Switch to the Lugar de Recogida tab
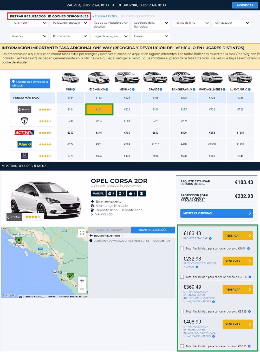 coord(109,230)
